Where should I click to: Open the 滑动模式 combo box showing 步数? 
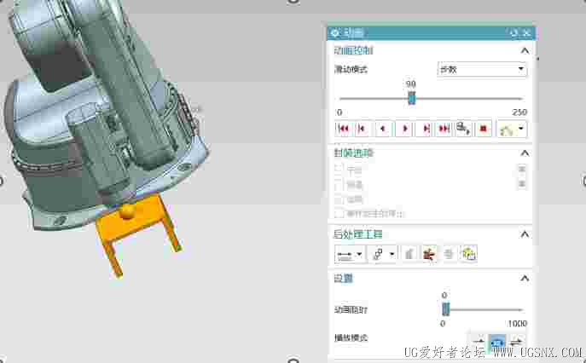click(482, 70)
